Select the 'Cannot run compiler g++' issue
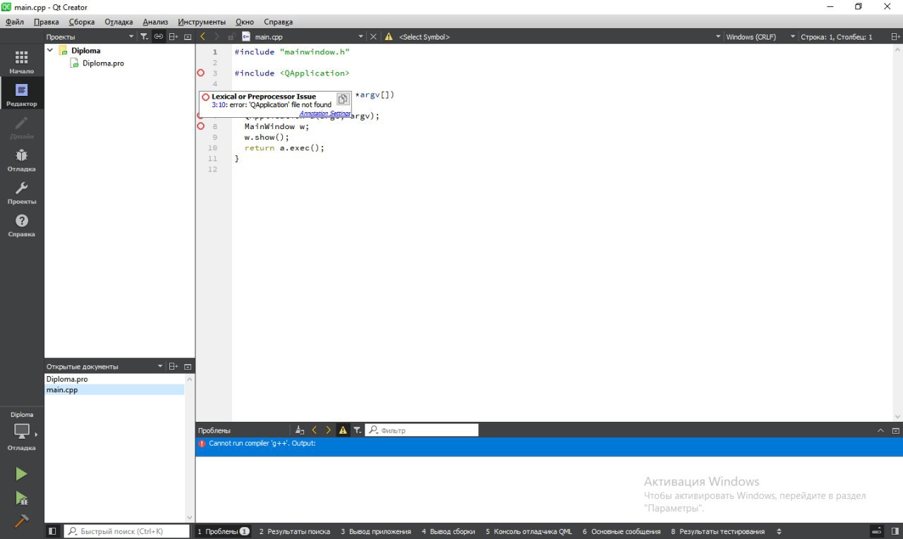 pos(549,447)
